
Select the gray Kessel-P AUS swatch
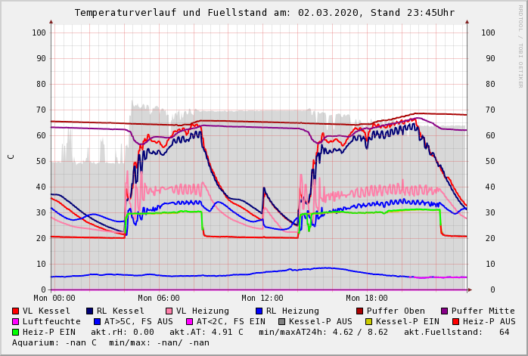pyautogui.click(x=281, y=321)
